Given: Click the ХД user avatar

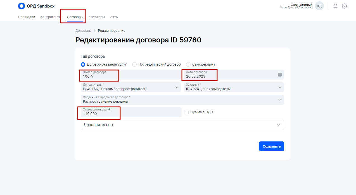Looking at the screenshot, I should click(319, 6).
